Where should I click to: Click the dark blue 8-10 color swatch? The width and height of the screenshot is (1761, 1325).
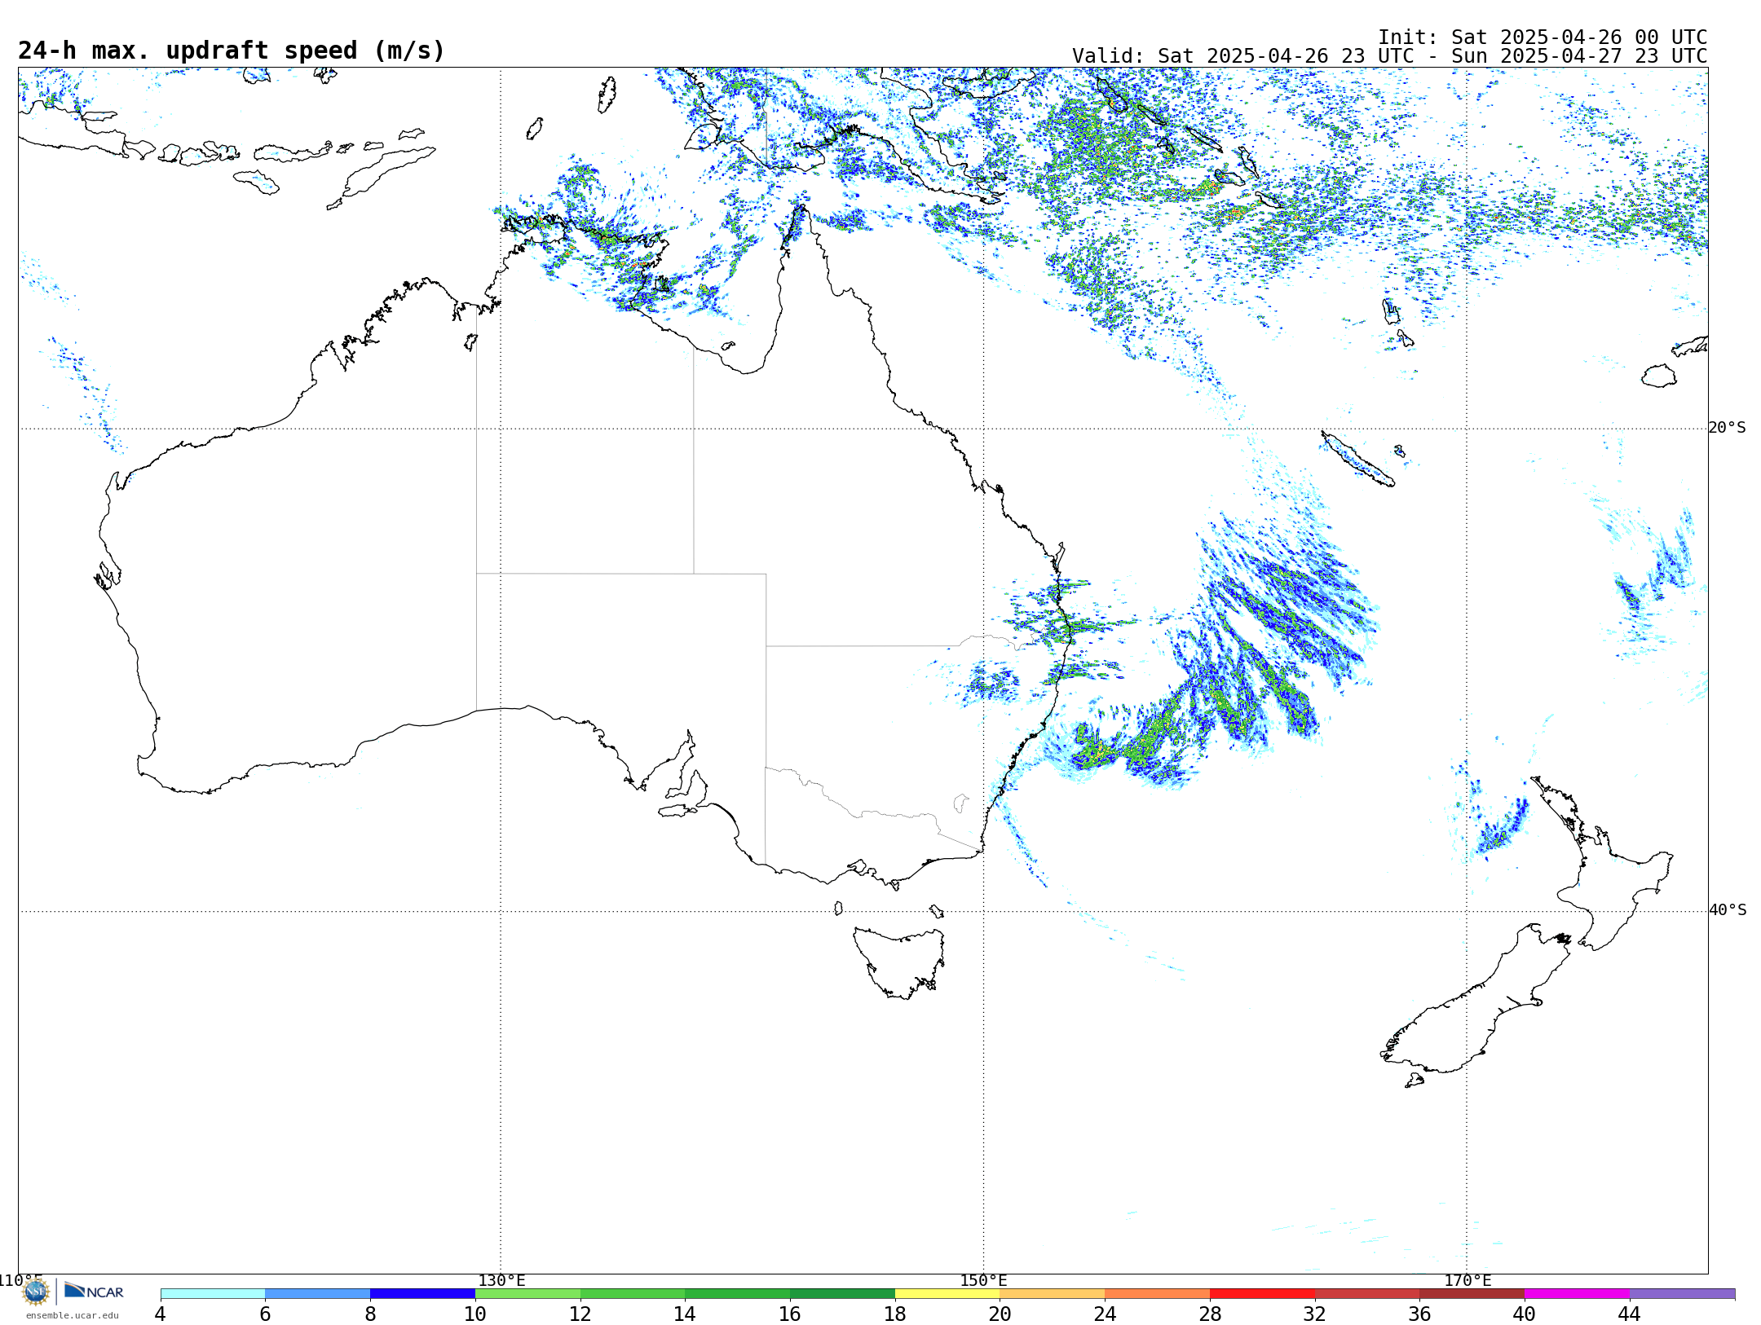point(422,1294)
